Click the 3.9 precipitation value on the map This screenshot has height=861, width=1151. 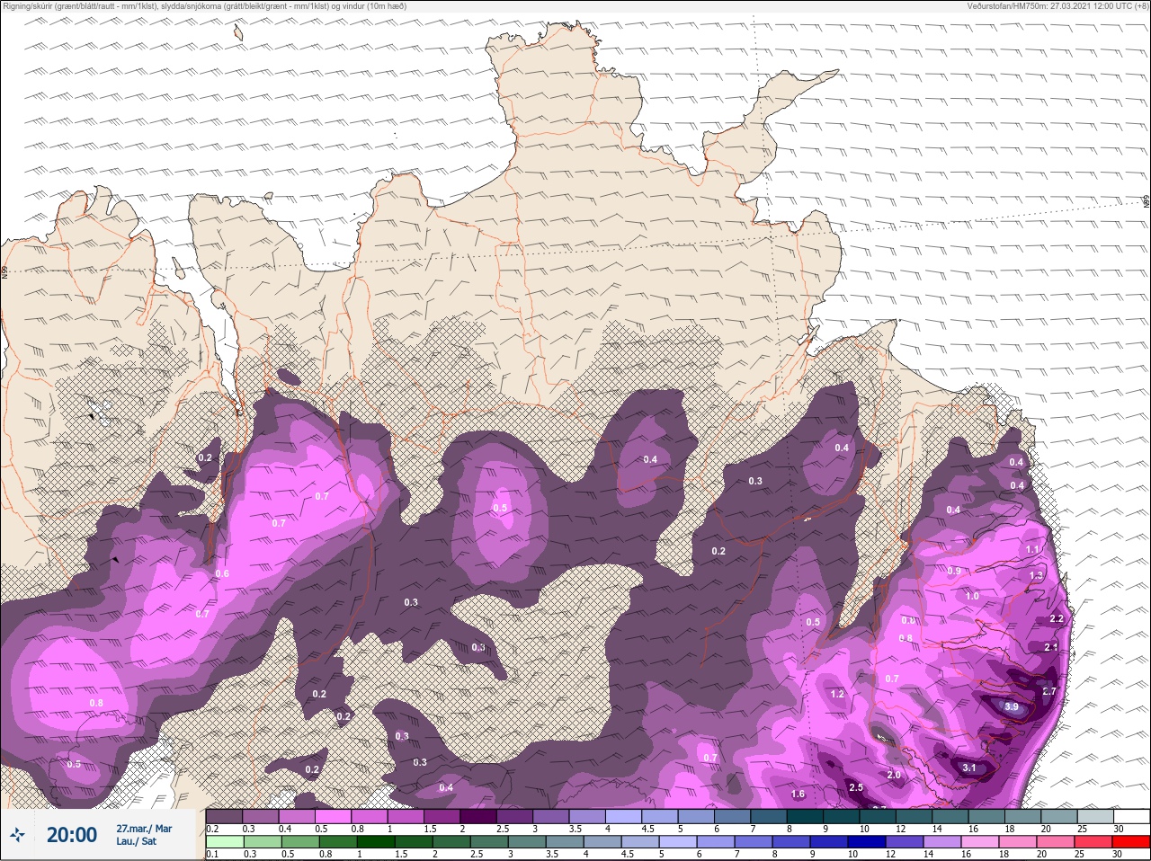[x=1012, y=707]
